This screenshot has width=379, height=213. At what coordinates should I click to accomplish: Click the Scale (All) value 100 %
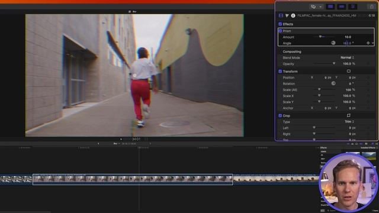click(x=350, y=90)
